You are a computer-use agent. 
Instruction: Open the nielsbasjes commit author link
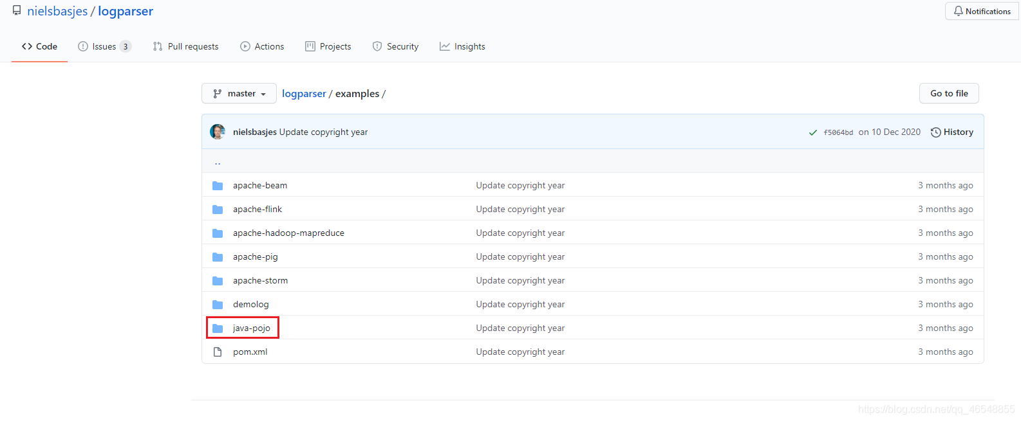(255, 132)
